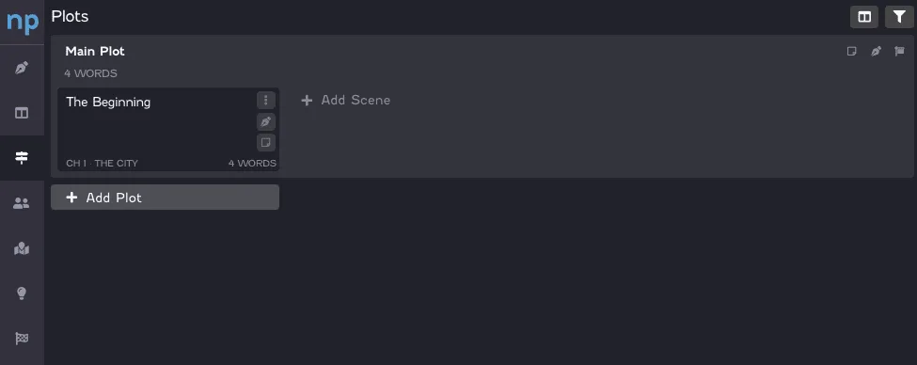This screenshot has height=365, width=917.
Task: Open the Characters people icon in sidebar
Action: pyautogui.click(x=22, y=203)
